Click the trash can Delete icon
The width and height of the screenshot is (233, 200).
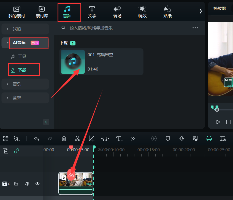tap(64, 139)
